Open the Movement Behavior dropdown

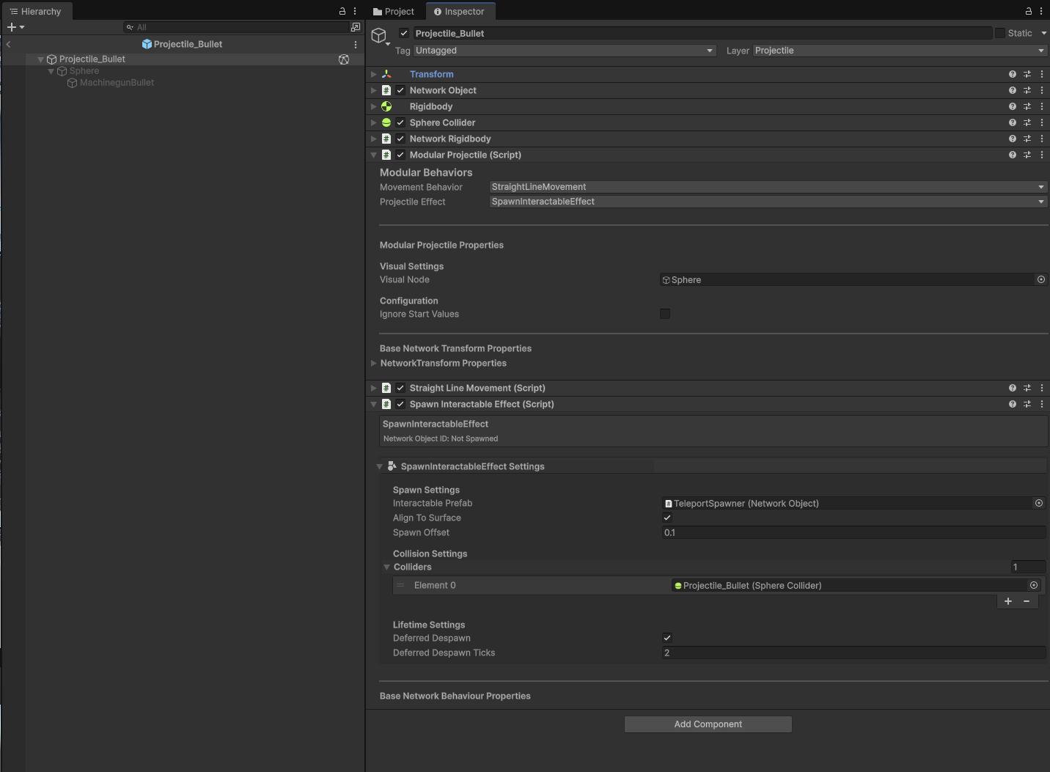[x=767, y=187]
